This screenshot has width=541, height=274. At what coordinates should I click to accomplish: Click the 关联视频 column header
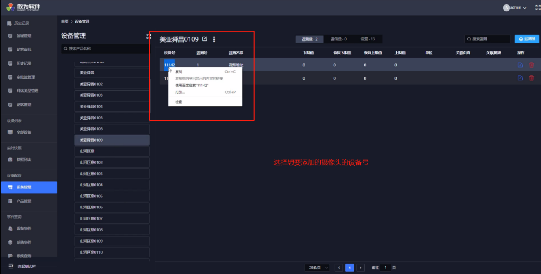click(493, 53)
